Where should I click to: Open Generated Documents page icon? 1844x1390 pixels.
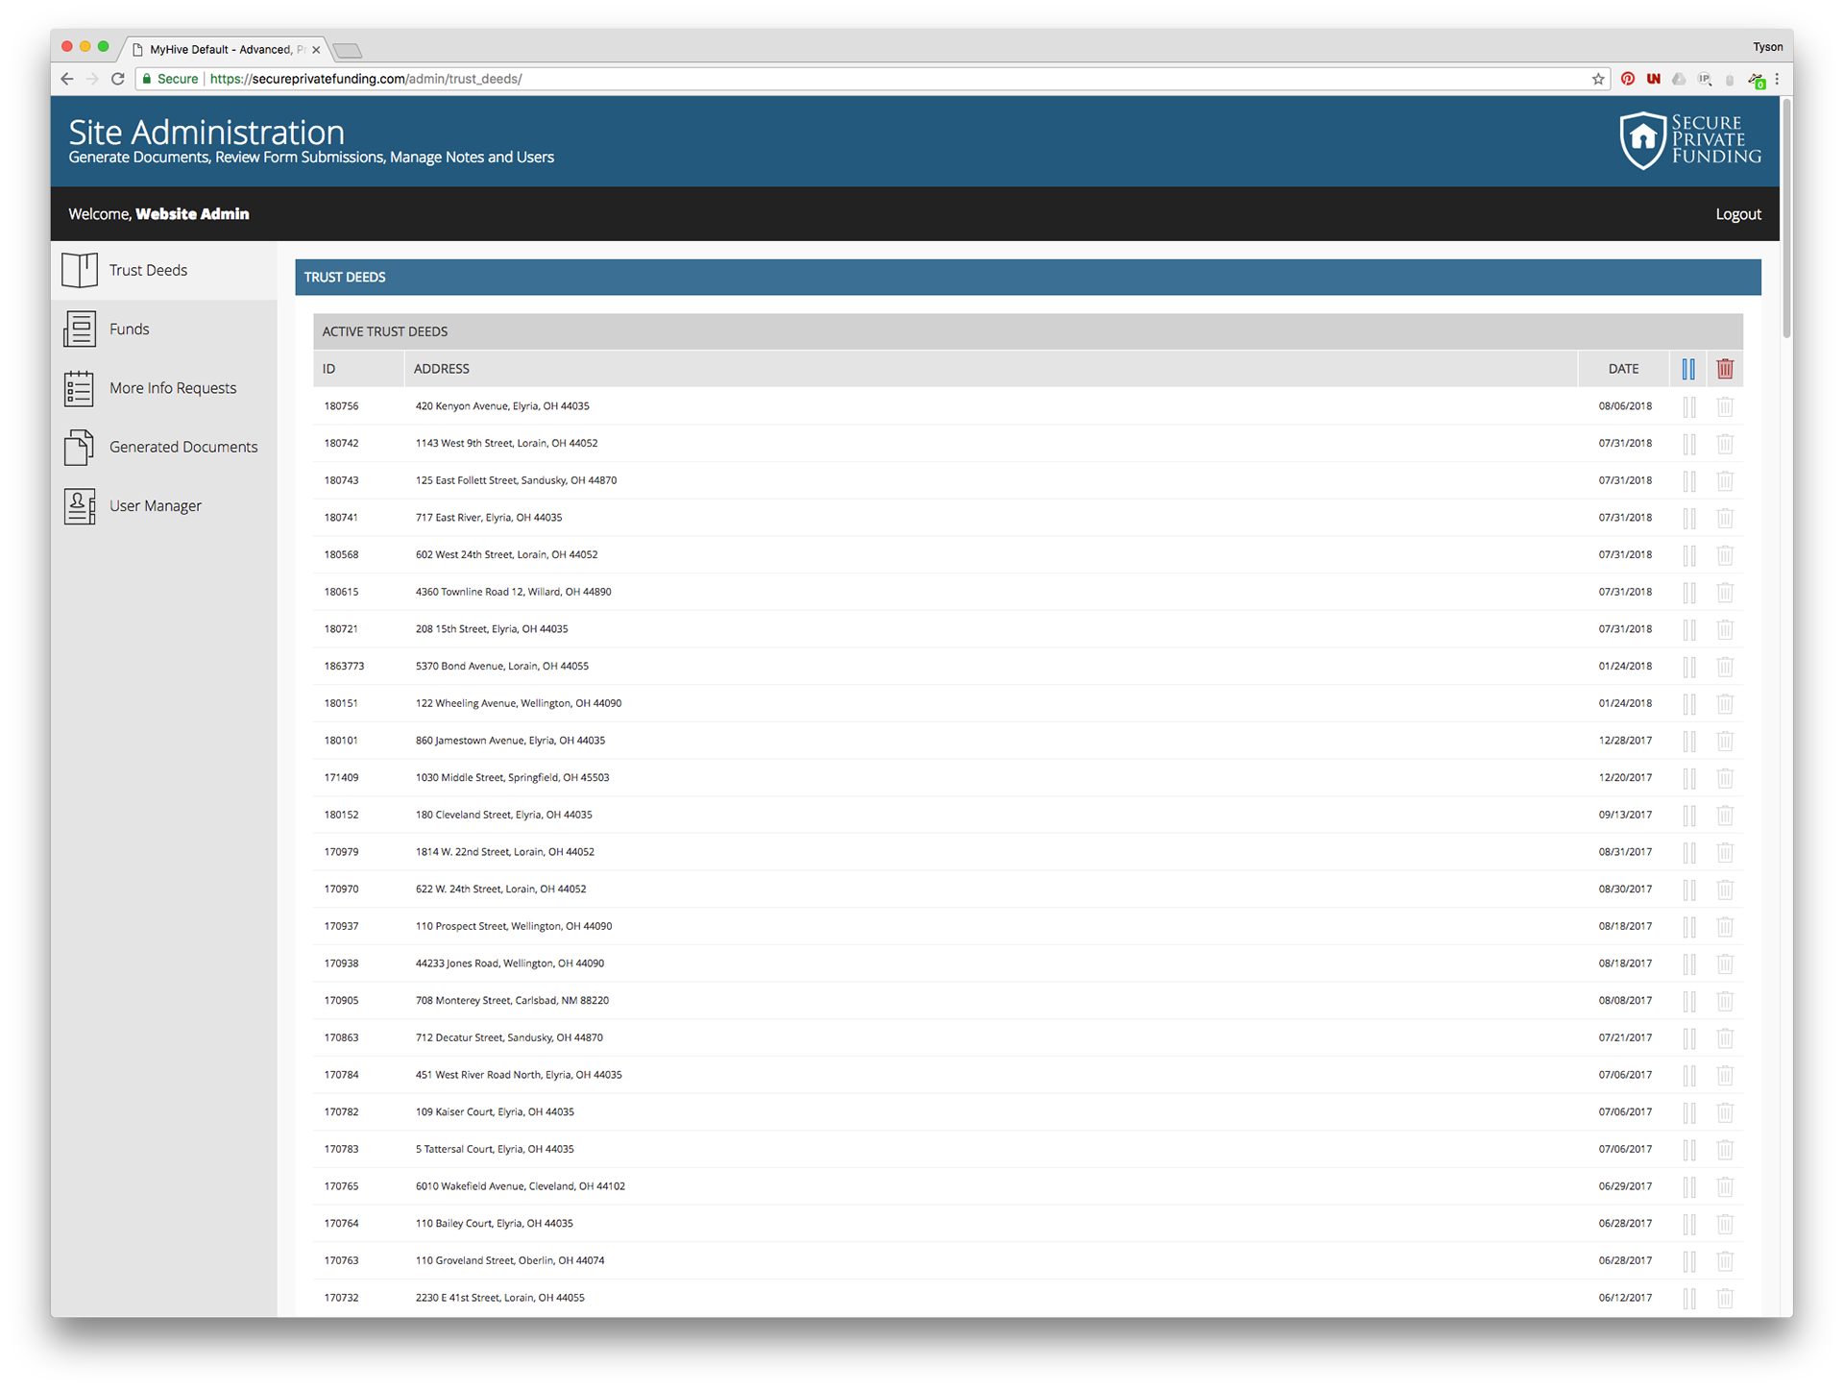80,447
